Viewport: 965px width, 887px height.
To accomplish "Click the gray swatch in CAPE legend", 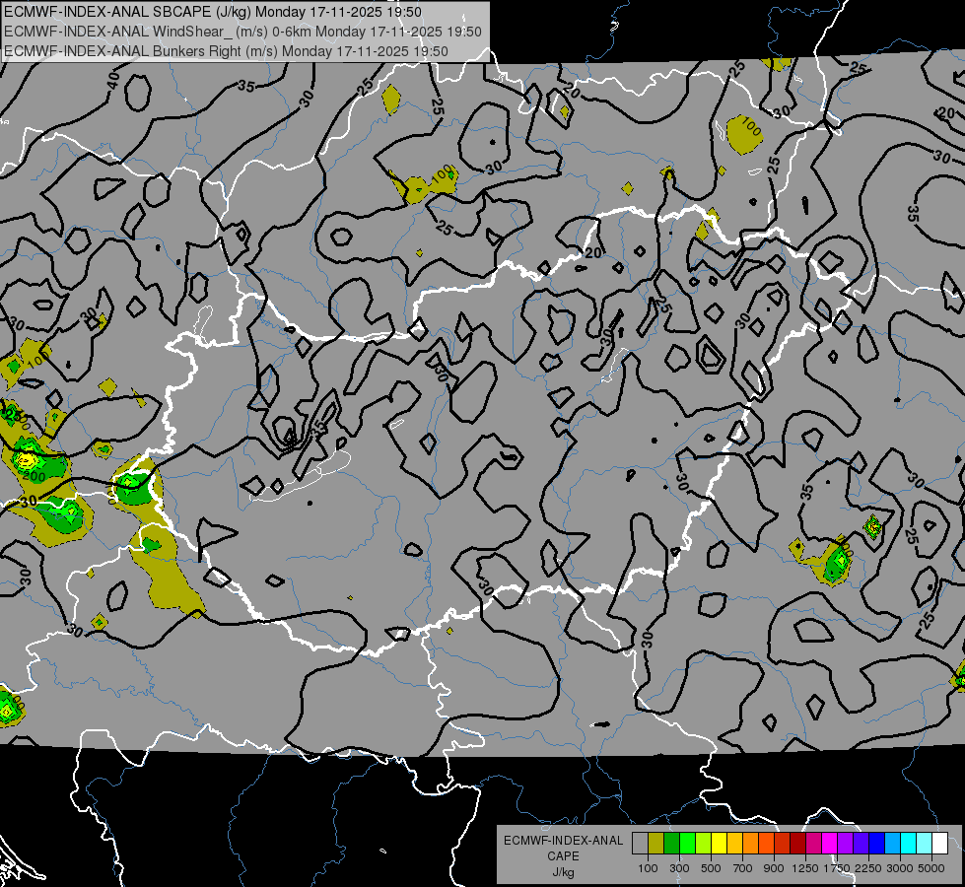I will pyautogui.click(x=640, y=844).
